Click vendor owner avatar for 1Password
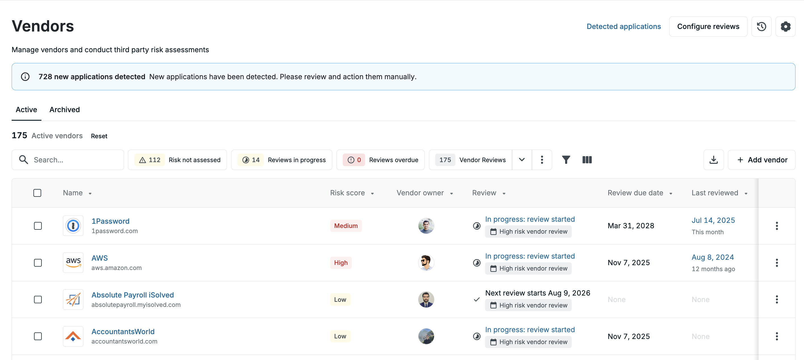 tap(426, 226)
